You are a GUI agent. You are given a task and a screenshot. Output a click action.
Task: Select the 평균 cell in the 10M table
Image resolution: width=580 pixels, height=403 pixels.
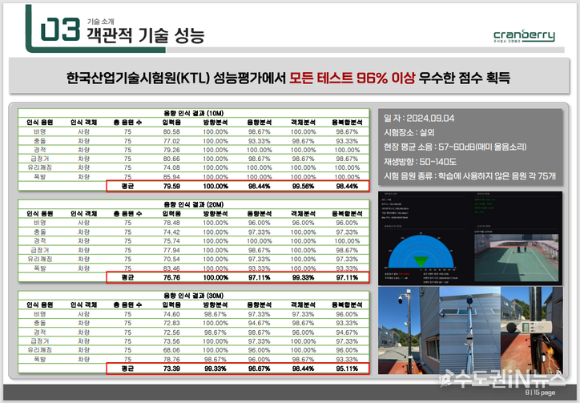(126, 186)
